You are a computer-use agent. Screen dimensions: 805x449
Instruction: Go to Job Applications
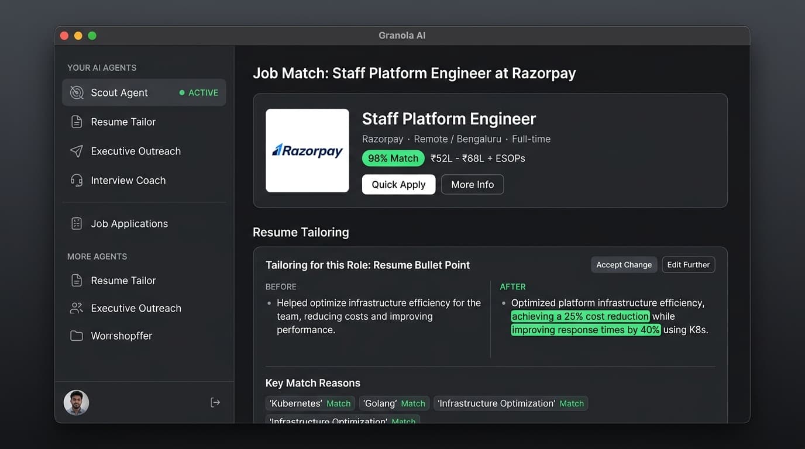point(144,223)
